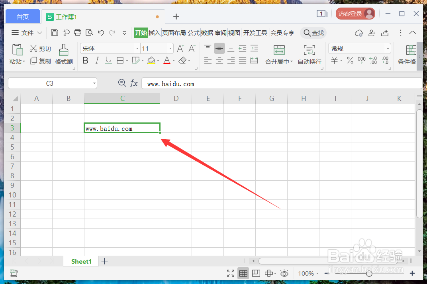Expand the Paste (粘贴) dropdown arrow
Screen dimensions: 427x284
coord(24,62)
